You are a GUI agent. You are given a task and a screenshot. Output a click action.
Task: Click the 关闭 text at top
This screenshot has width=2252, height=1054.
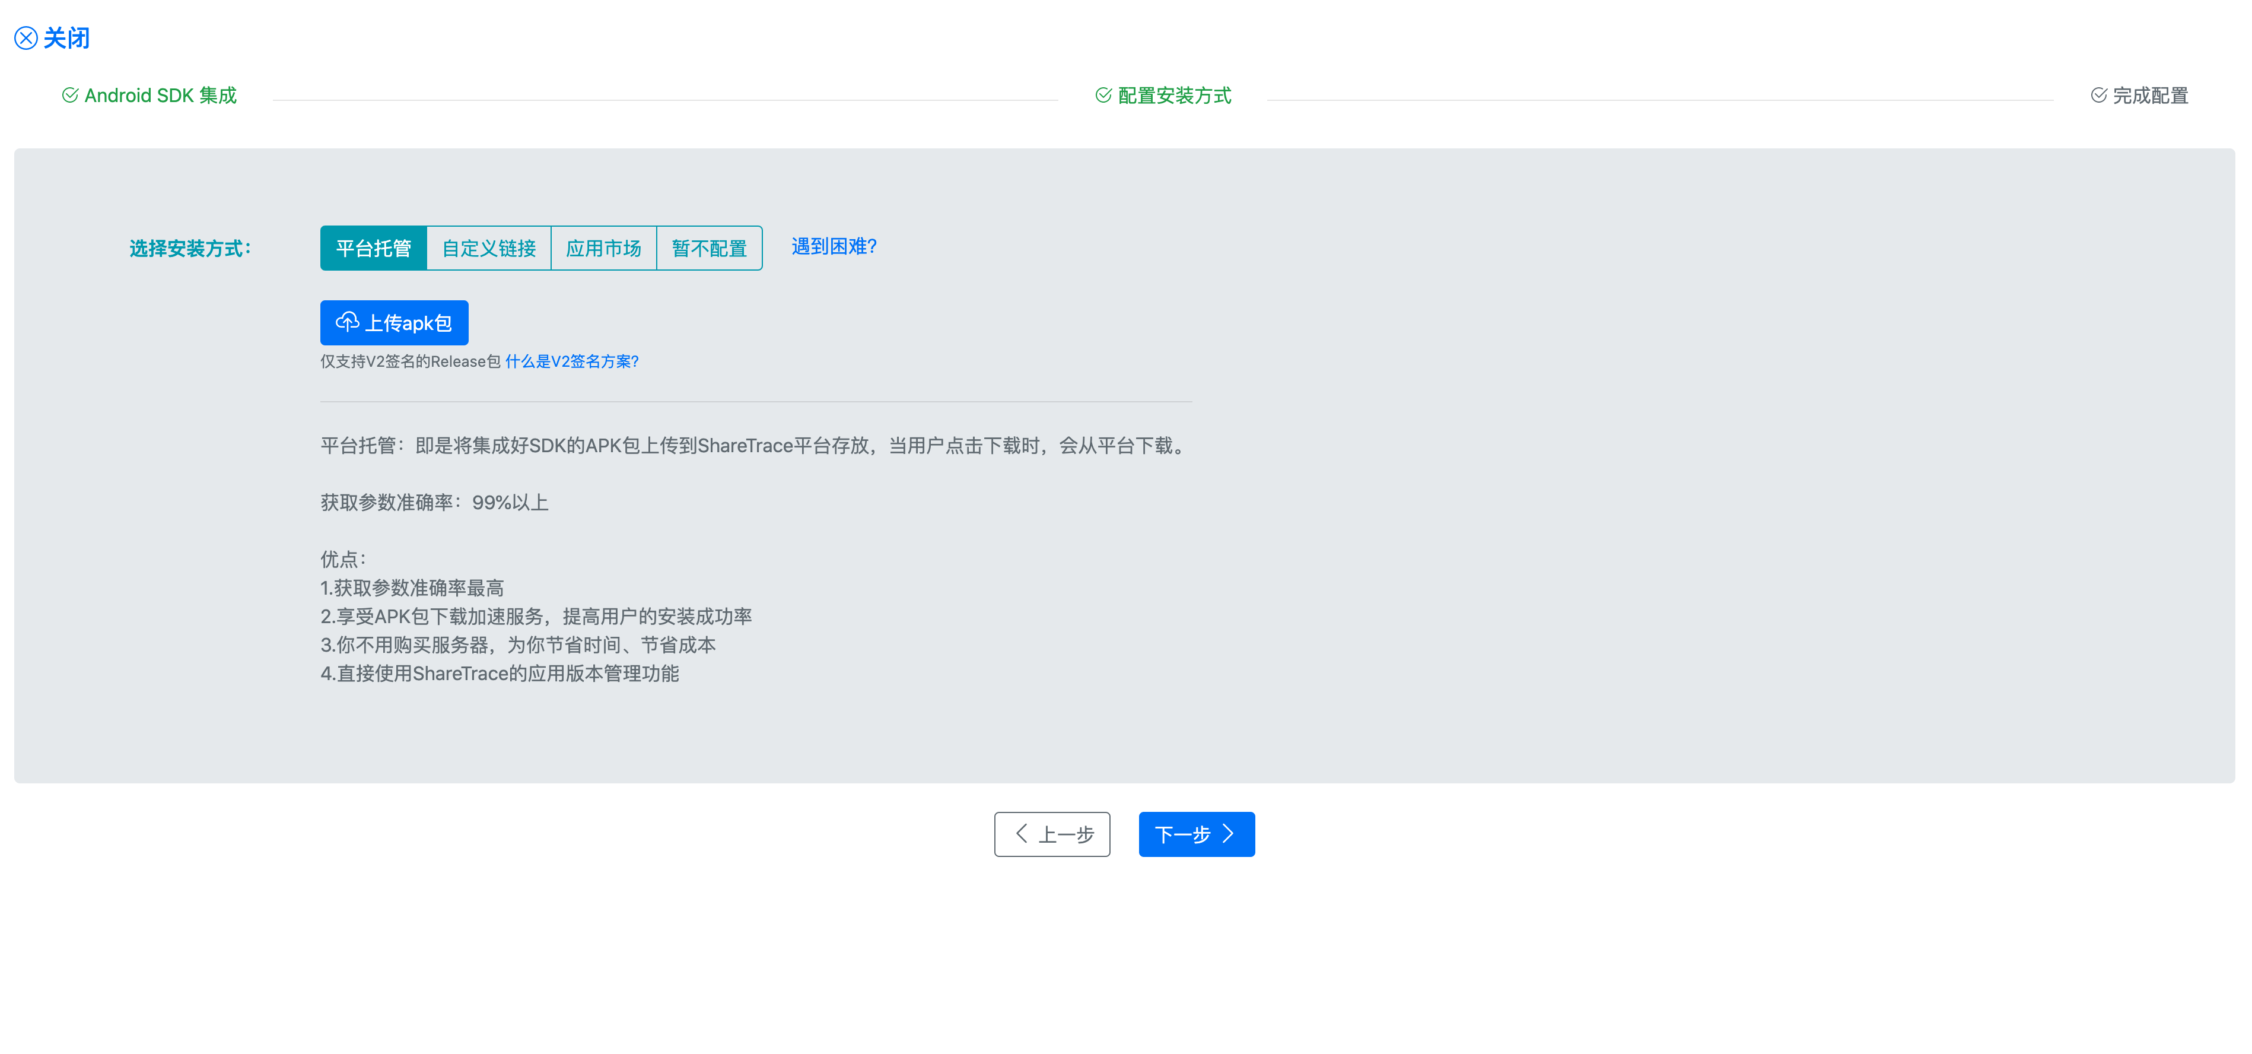66,37
